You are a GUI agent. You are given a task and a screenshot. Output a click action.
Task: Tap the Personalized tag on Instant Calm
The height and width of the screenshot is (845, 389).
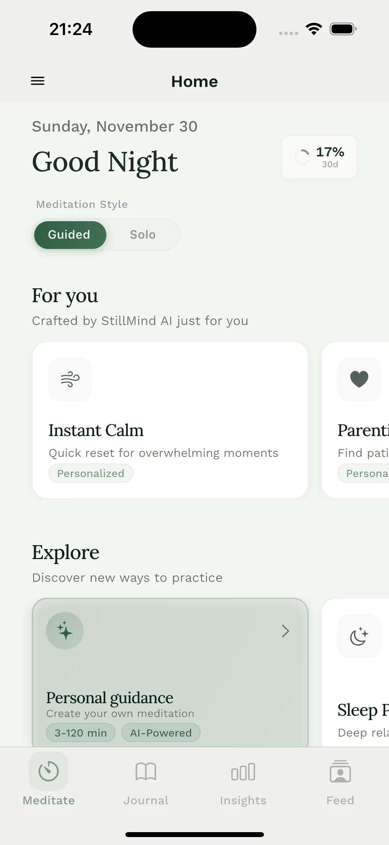click(x=90, y=473)
